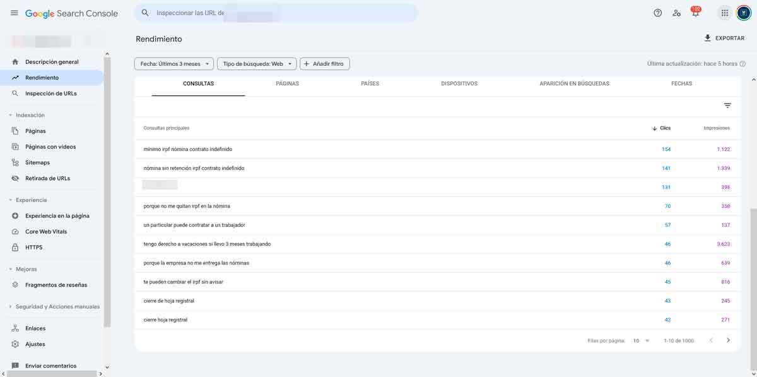Collapse the Indexación sidebar section
The width and height of the screenshot is (757, 377).
(x=10, y=116)
